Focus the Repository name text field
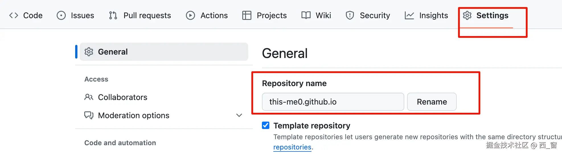 point(333,102)
